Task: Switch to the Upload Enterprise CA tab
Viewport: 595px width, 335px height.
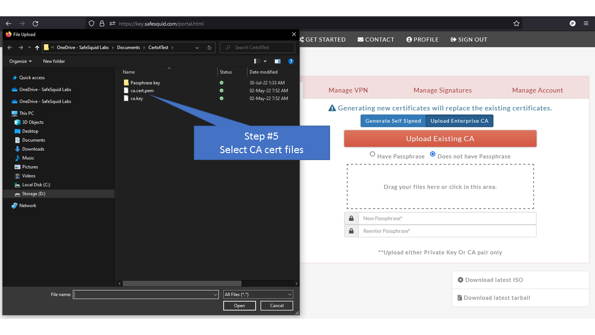Action: click(459, 121)
